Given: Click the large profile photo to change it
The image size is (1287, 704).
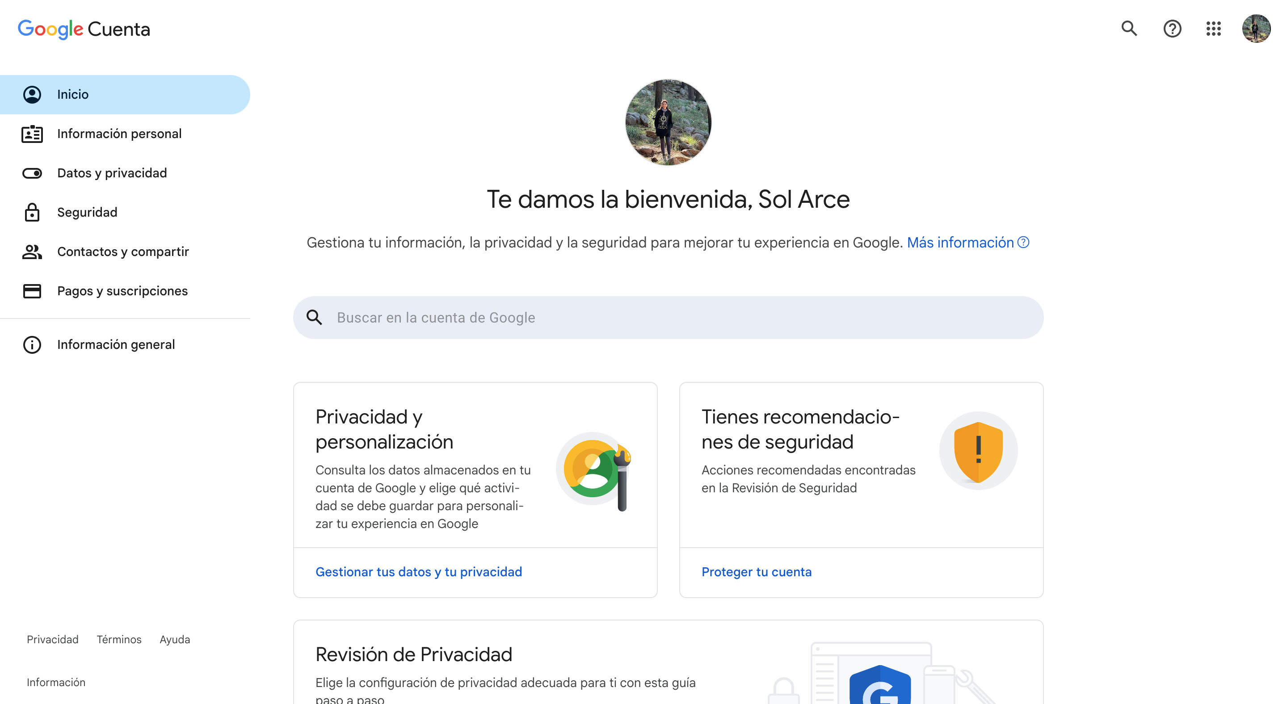Looking at the screenshot, I should click(668, 122).
